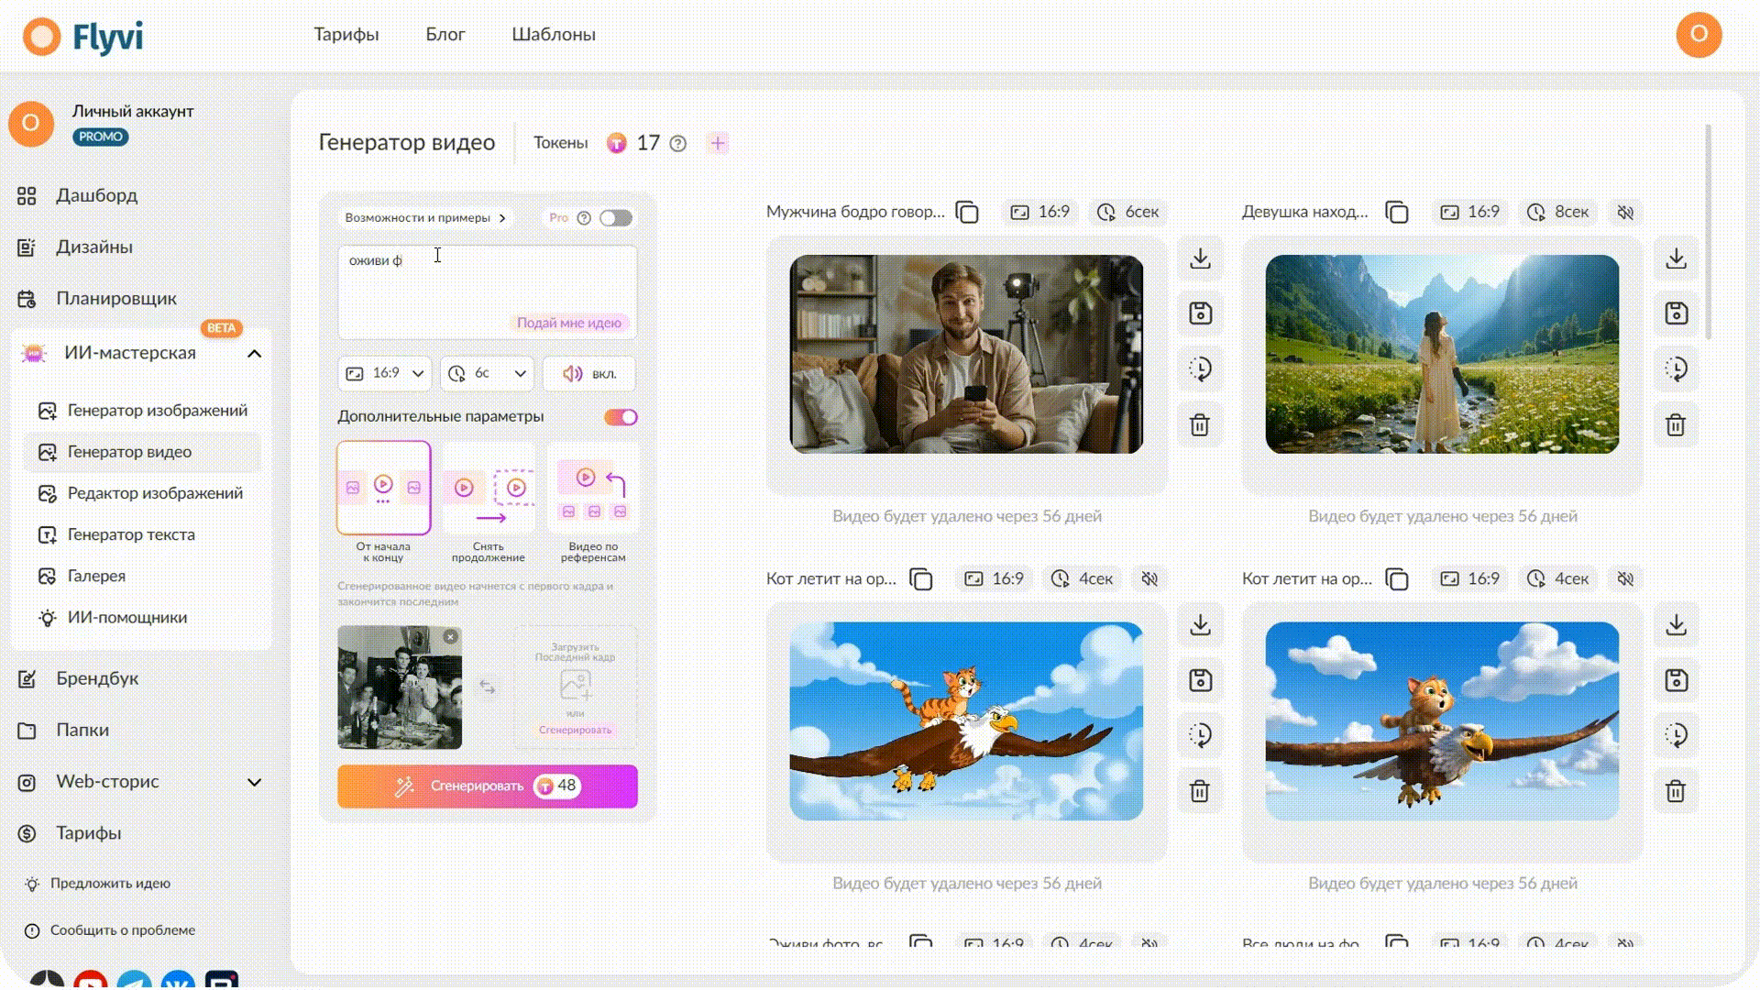The width and height of the screenshot is (1760, 990).
Task: Upload last frame placeholder 'Загрузить Последний кадр'
Action: point(576,686)
